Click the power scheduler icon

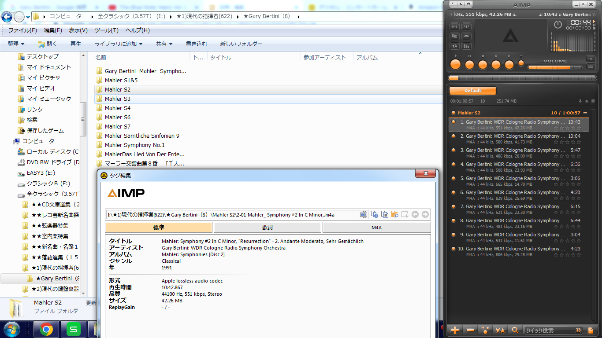pyautogui.click(x=558, y=25)
